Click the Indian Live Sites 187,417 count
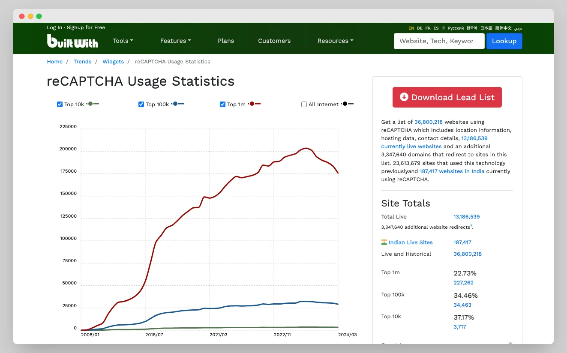 (x=462, y=242)
